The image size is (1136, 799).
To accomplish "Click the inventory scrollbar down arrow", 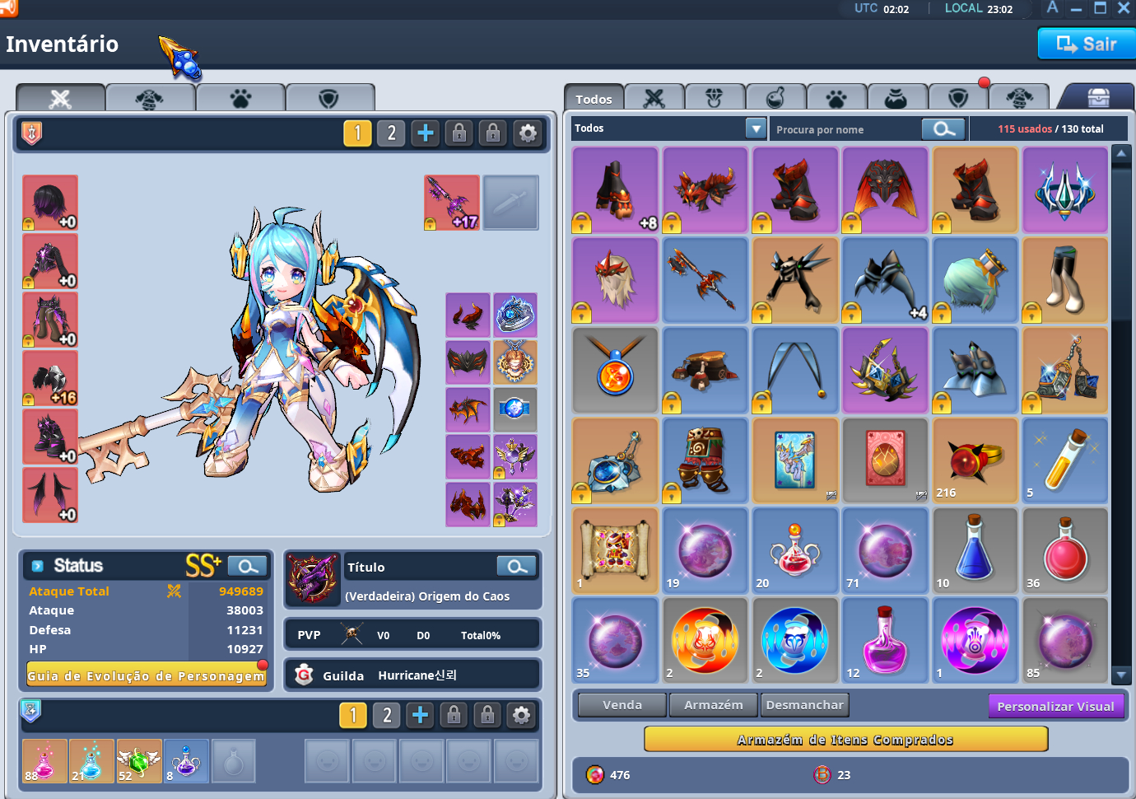I will click(x=1120, y=674).
